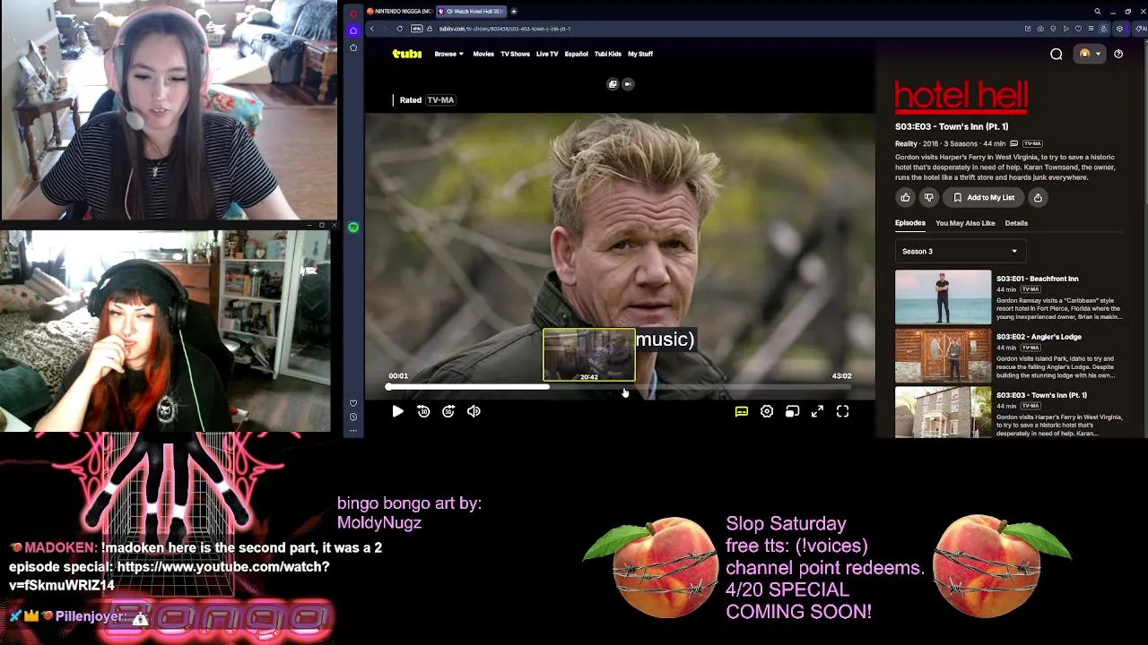Open the S03:E02 - Angler's Lodge title link
Image resolution: width=1148 pixels, height=645 pixels.
coord(1039,337)
